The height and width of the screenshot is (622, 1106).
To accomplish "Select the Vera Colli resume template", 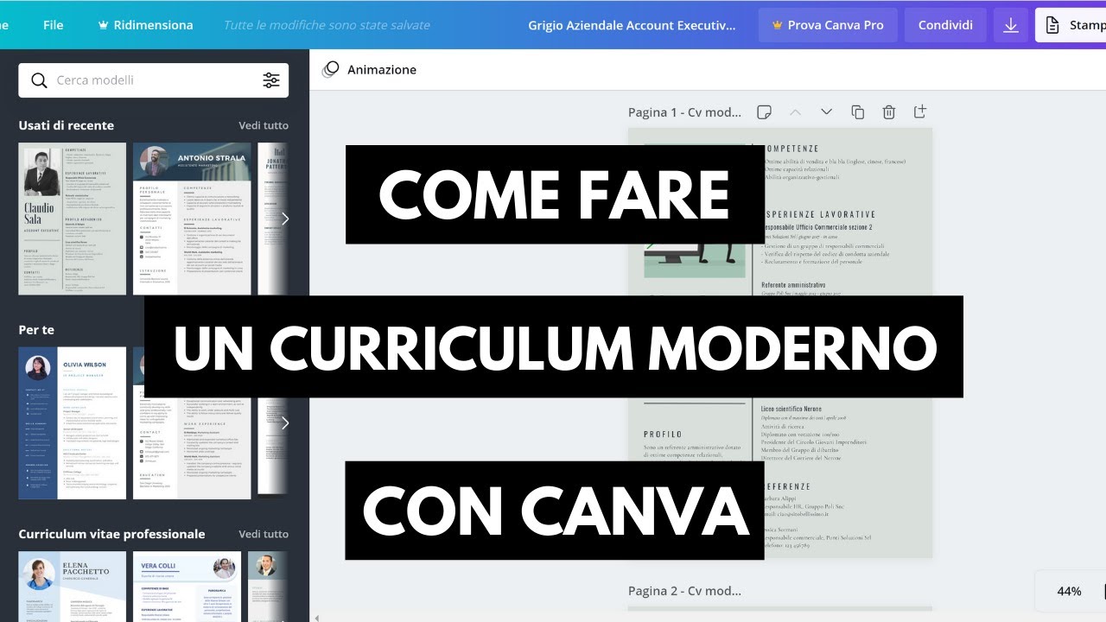I will click(x=187, y=587).
